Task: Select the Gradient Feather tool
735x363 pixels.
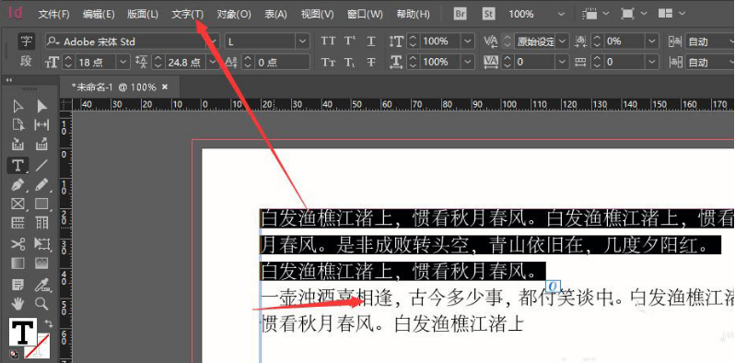Action: (41, 263)
